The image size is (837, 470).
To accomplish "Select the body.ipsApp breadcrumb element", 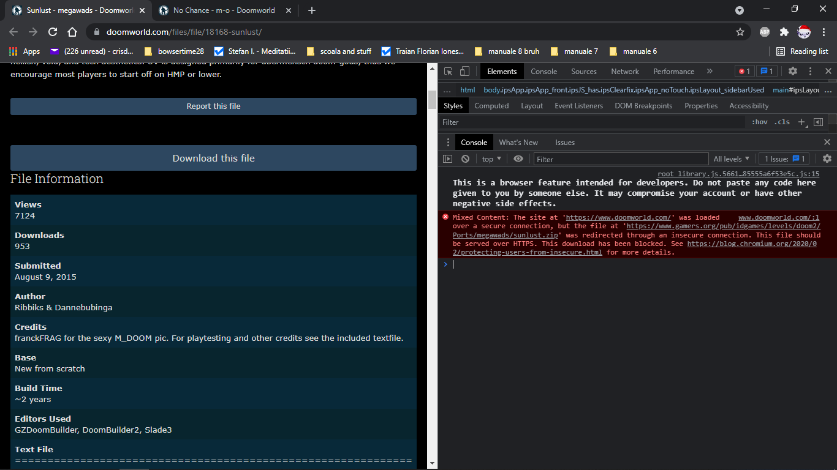I will tap(624, 90).
